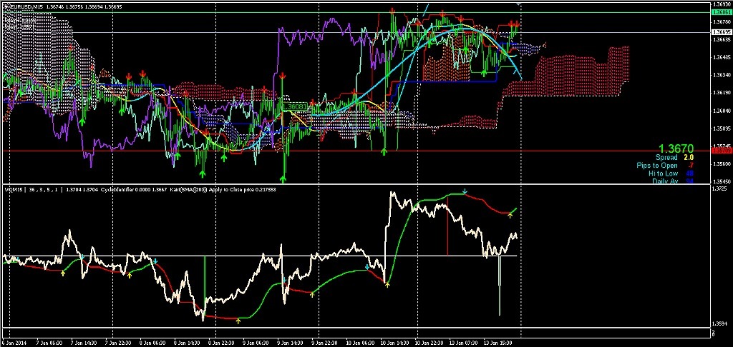The width and height of the screenshot is (733, 347).
Task: Click the 1.36040 price axis label
Action: 722,111
